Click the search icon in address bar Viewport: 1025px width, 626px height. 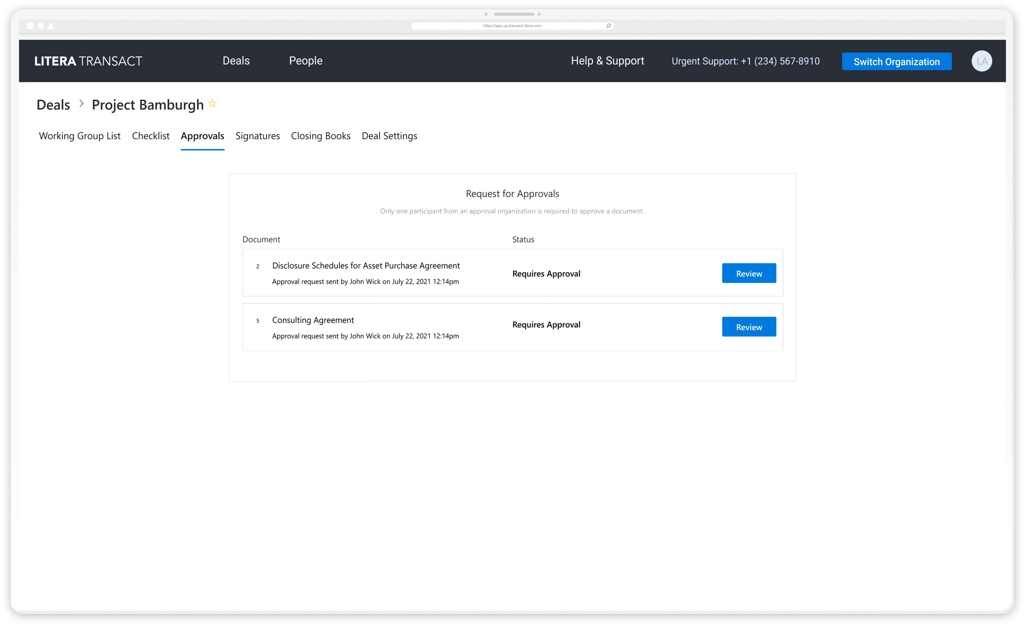tap(608, 26)
